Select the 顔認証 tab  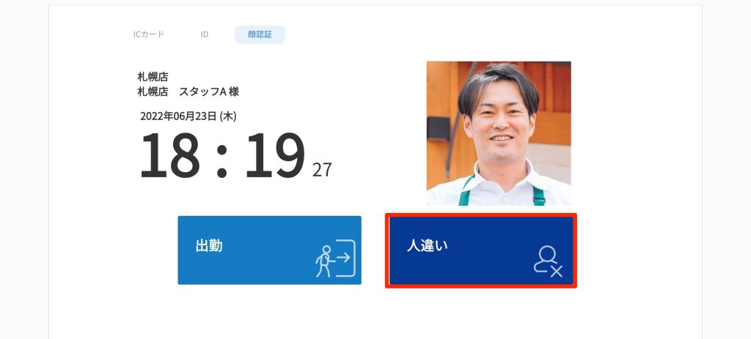coord(260,34)
